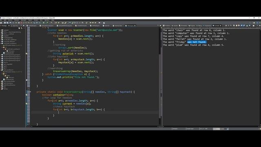The height and width of the screenshot is (147, 261).
Task: Click 'traverseArray(Needles, Haystack);' code line
Action: [75, 71]
